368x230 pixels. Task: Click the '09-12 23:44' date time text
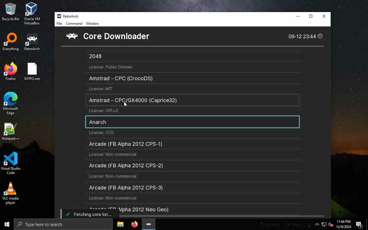pyautogui.click(x=302, y=37)
